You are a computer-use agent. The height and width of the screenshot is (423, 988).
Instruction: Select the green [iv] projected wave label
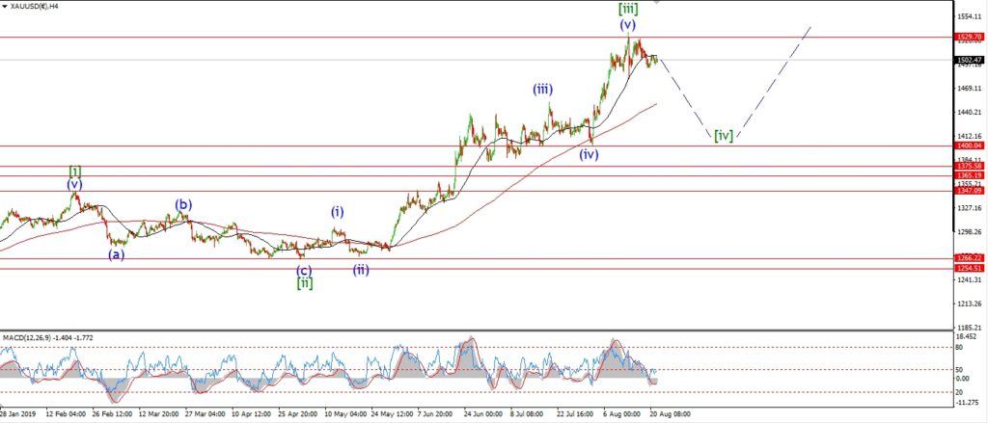(724, 135)
